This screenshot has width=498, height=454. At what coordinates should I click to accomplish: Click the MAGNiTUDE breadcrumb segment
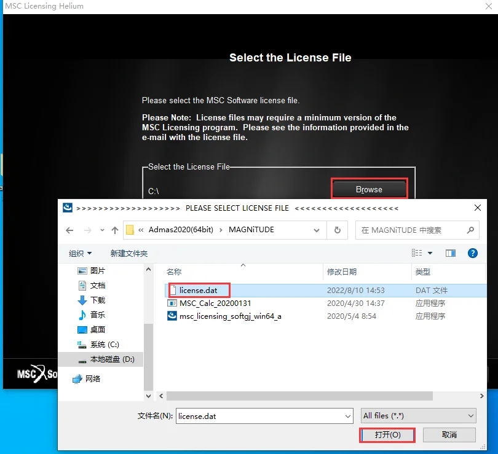251,230
